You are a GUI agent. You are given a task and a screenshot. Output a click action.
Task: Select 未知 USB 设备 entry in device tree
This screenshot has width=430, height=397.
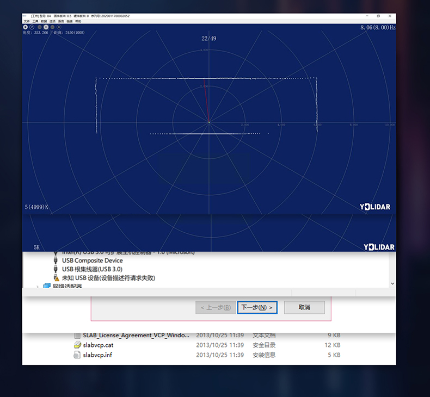click(x=108, y=277)
